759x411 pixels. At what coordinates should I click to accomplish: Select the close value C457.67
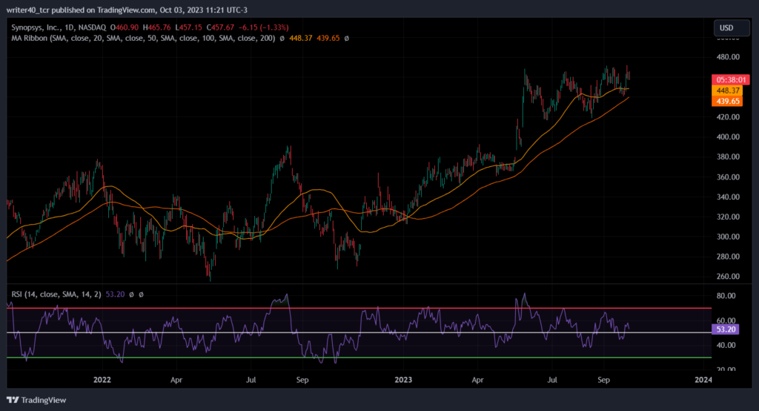pyautogui.click(x=220, y=27)
